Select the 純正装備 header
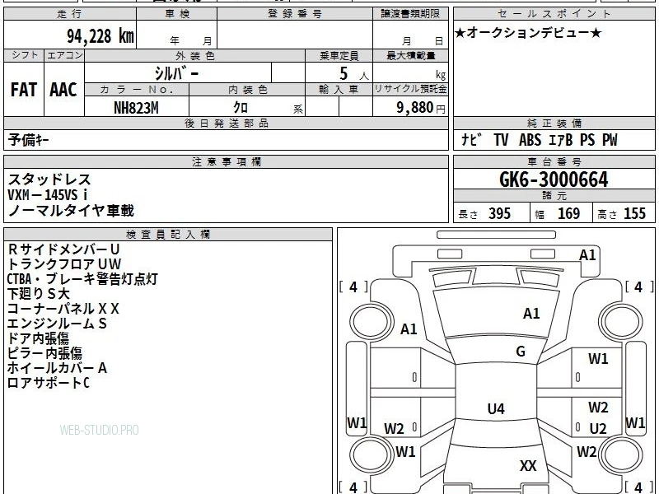659x494 pixels. click(554, 123)
